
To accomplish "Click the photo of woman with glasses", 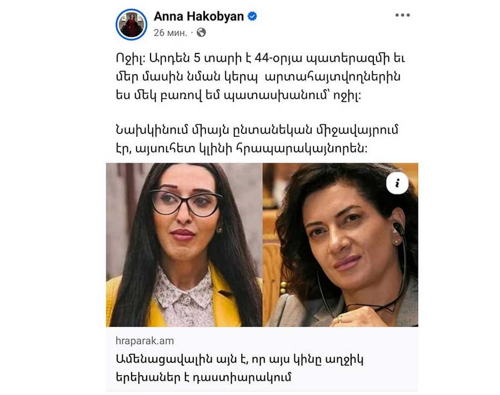I will [184, 245].
